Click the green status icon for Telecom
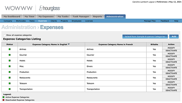Viewport: 182px width, 103px height. click(10, 83)
